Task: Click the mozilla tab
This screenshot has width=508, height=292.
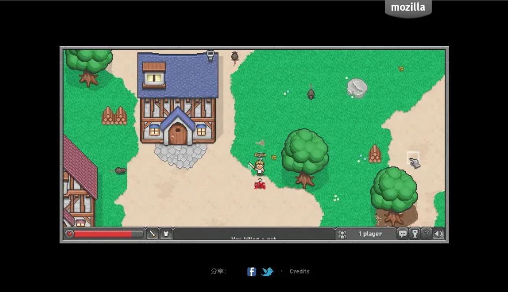Action: click(408, 8)
